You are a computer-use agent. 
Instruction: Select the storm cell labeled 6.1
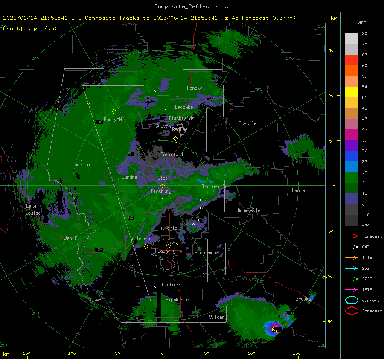276,330
